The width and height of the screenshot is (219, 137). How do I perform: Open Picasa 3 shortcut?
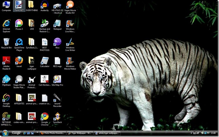point(19,25)
